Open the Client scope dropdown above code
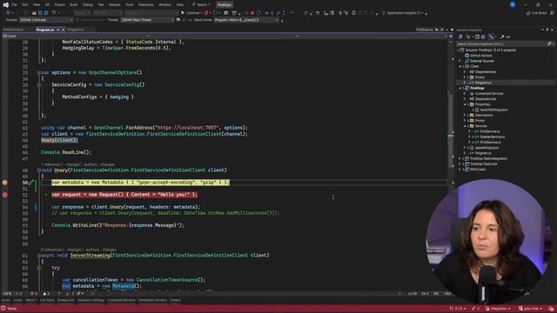 (x=76, y=36)
